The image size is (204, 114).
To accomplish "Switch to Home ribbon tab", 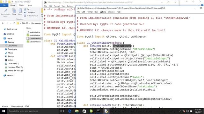I will click(x=13, y=5).
